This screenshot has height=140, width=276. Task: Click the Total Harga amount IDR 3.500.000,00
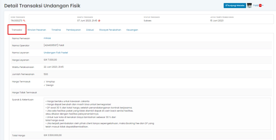coord(53,135)
